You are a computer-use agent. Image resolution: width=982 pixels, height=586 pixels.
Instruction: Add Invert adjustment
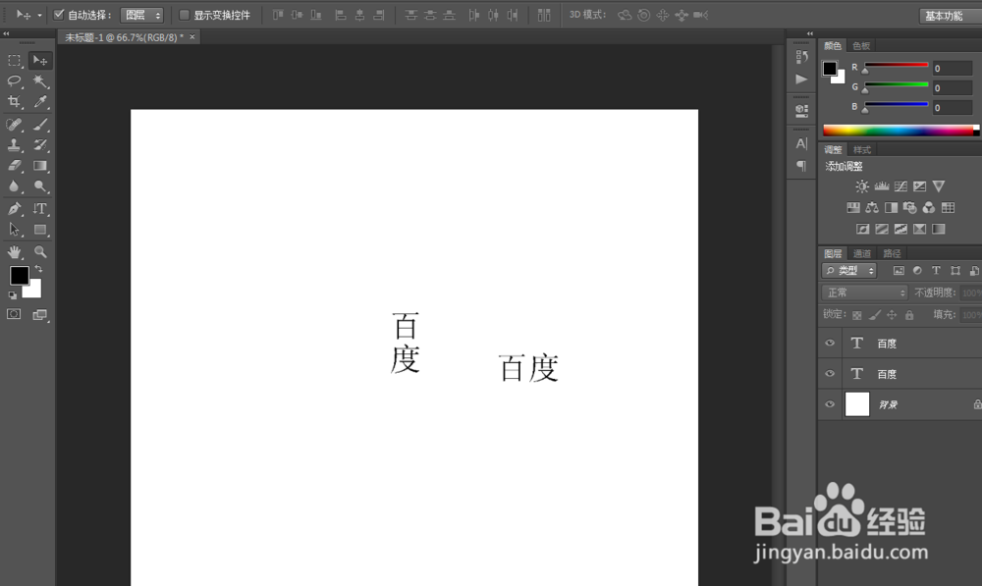tap(862, 229)
